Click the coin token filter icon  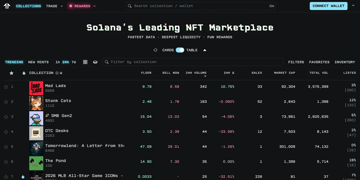tap(95, 62)
